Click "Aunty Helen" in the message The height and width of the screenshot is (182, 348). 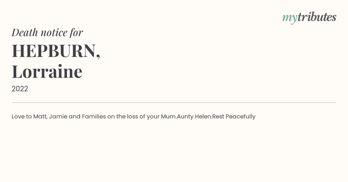(194, 117)
